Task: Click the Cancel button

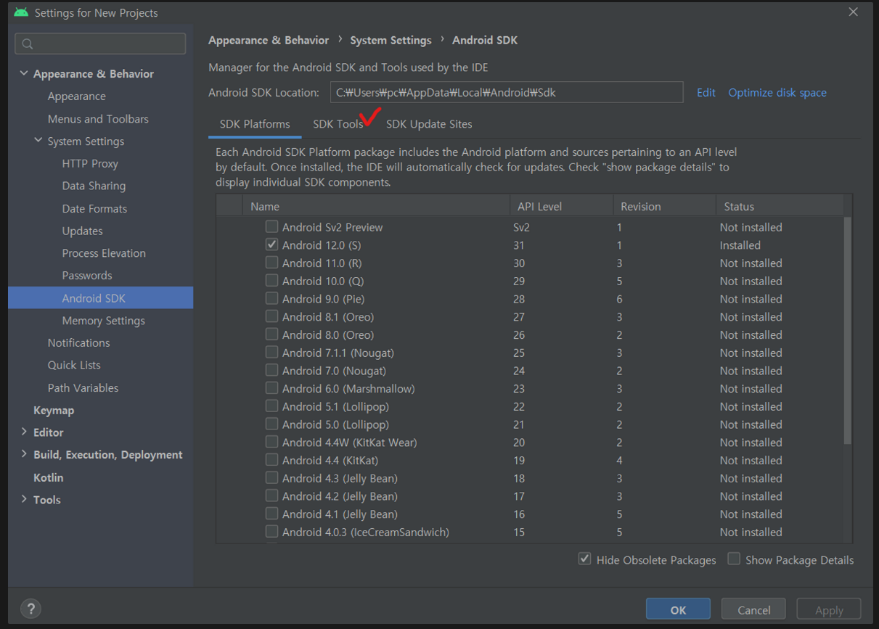Action: [754, 610]
